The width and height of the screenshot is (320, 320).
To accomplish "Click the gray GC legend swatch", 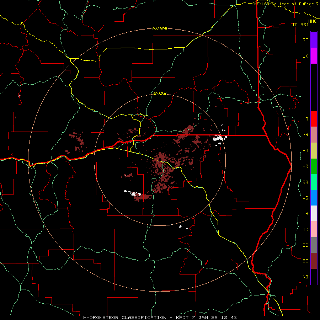I will (x=314, y=245).
